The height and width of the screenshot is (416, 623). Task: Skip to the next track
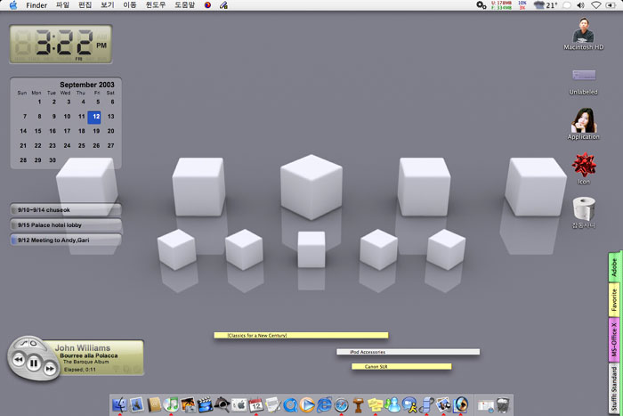[51, 366]
